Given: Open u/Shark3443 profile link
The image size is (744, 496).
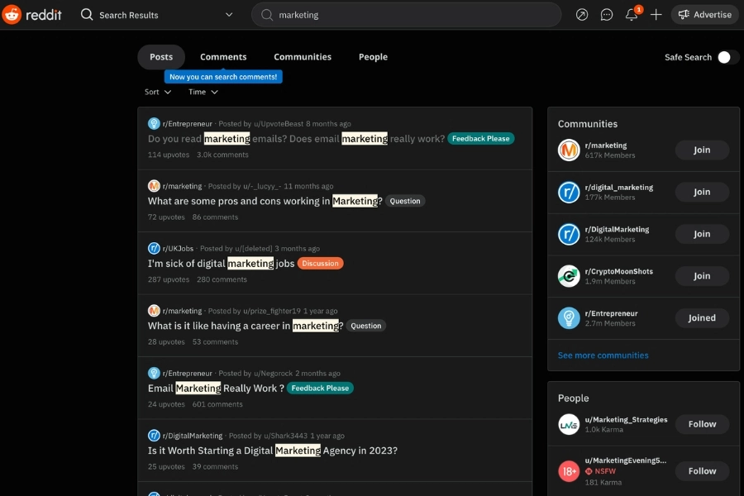Looking at the screenshot, I should (286, 436).
